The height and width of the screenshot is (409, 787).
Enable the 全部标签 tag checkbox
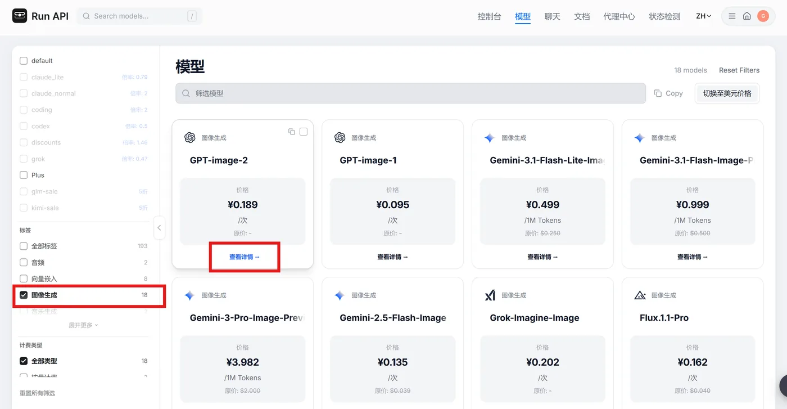(x=24, y=246)
